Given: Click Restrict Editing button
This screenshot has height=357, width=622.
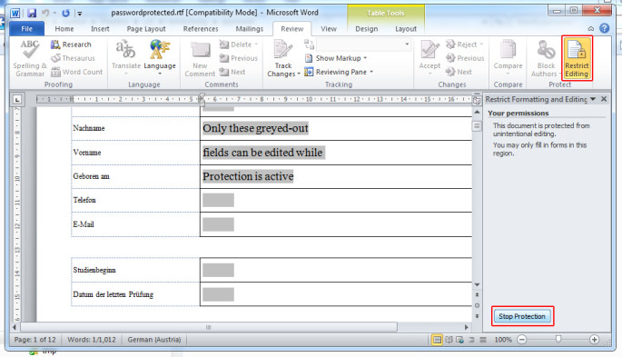Looking at the screenshot, I should point(577,58).
